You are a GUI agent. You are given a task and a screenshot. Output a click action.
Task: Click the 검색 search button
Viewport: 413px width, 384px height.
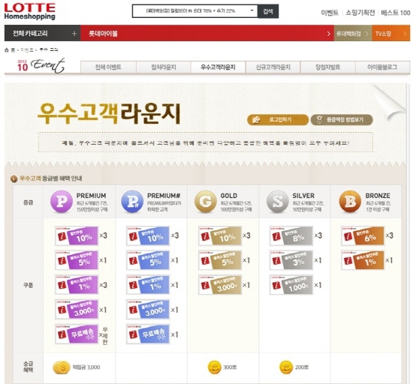(x=268, y=11)
